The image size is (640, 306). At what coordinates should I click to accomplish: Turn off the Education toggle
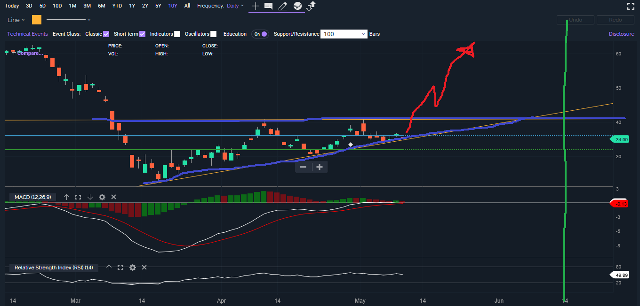(x=260, y=34)
